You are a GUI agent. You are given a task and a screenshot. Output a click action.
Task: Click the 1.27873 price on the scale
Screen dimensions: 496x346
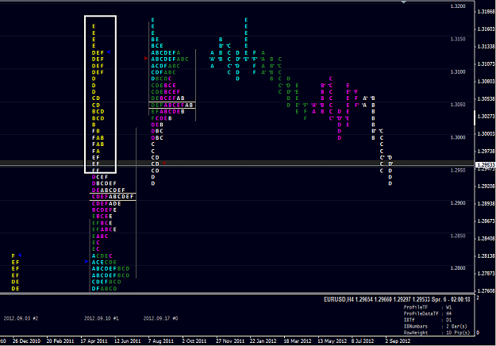click(x=486, y=273)
